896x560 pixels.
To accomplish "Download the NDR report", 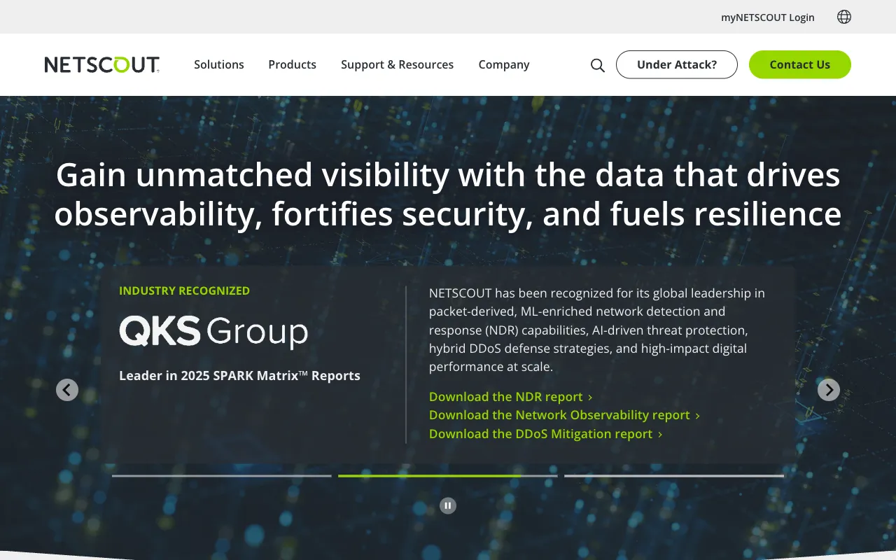I will click(505, 397).
